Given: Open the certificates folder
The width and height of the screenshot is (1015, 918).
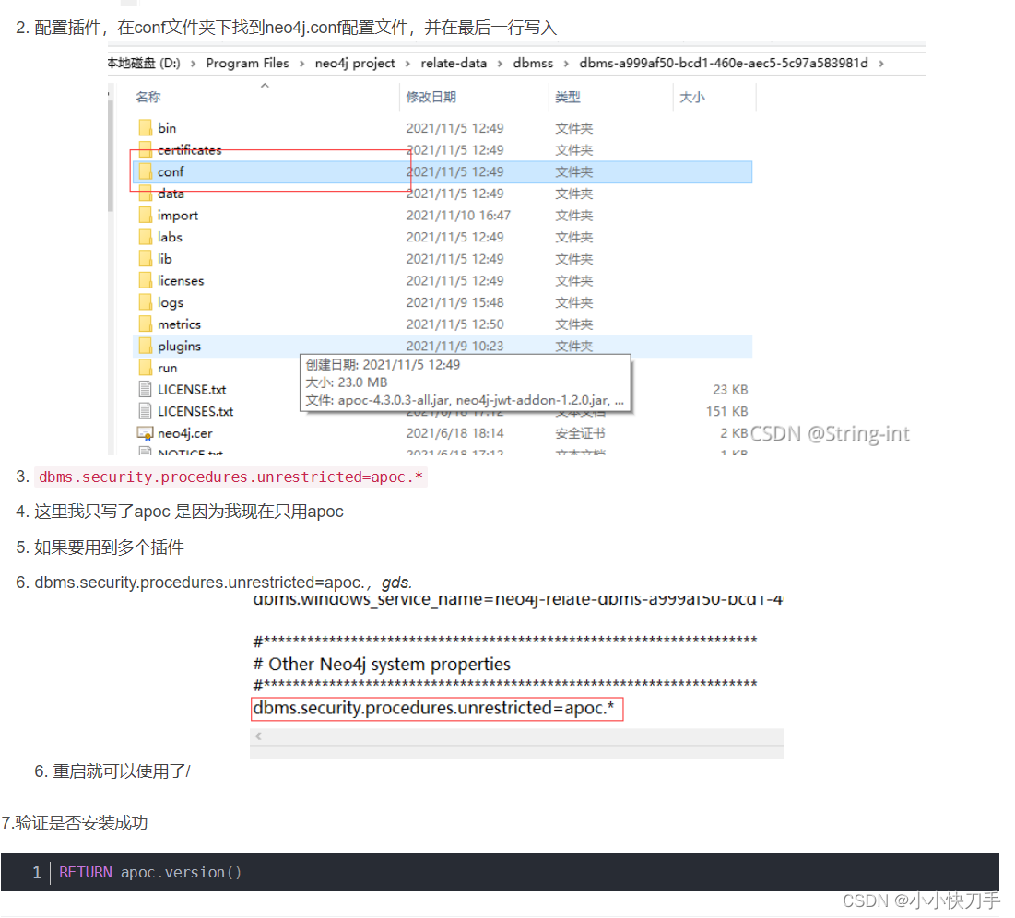Looking at the screenshot, I should coord(190,149).
